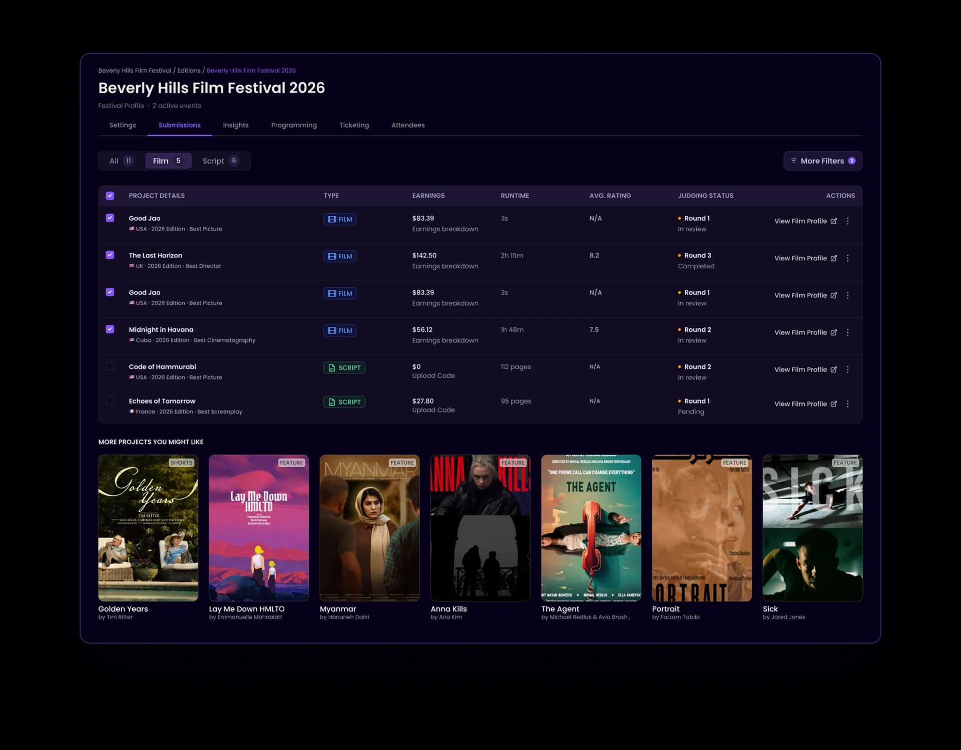View Film Profile for Echoes of Tomorrow

pyautogui.click(x=805, y=404)
